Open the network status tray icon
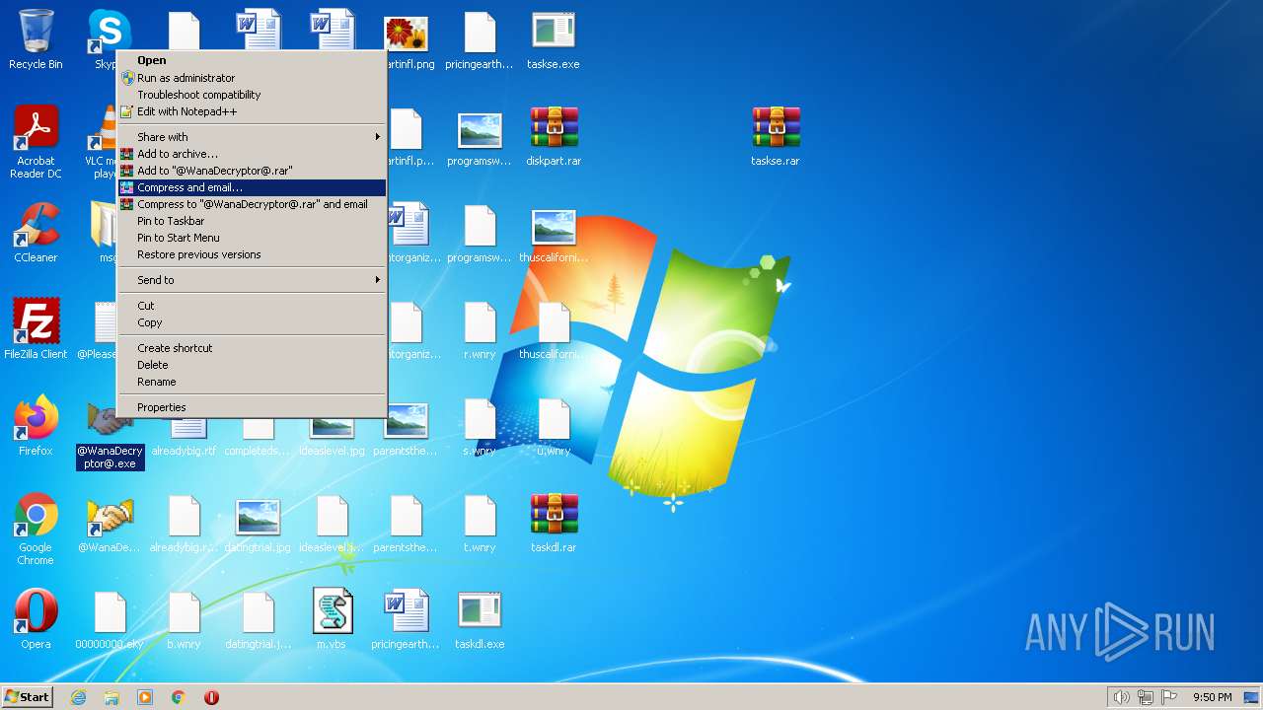Image resolution: width=1263 pixels, height=710 pixels. [1146, 697]
